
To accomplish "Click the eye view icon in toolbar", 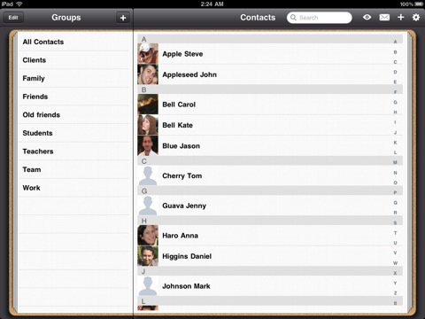I will click(367, 18).
